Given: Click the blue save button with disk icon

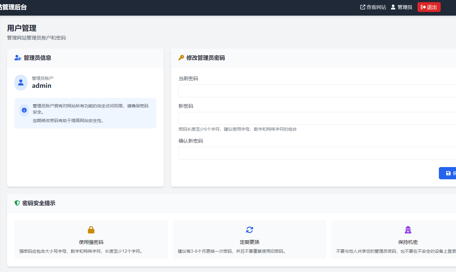Looking at the screenshot, I should [448, 173].
